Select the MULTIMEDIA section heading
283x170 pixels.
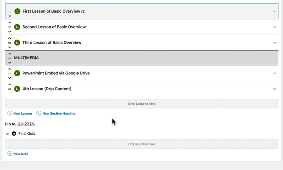point(26,58)
